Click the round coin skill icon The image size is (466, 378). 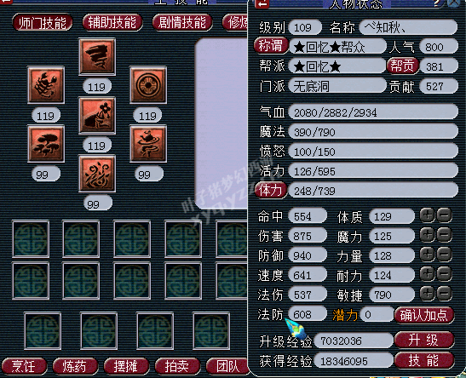click(148, 85)
